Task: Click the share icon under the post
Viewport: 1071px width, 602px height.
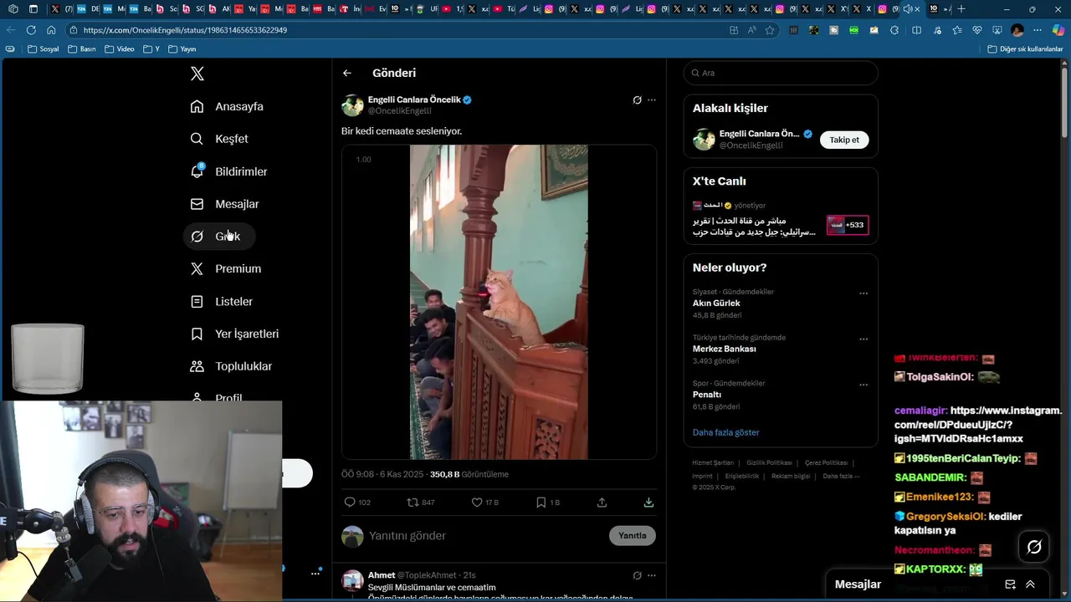Action: tap(602, 503)
